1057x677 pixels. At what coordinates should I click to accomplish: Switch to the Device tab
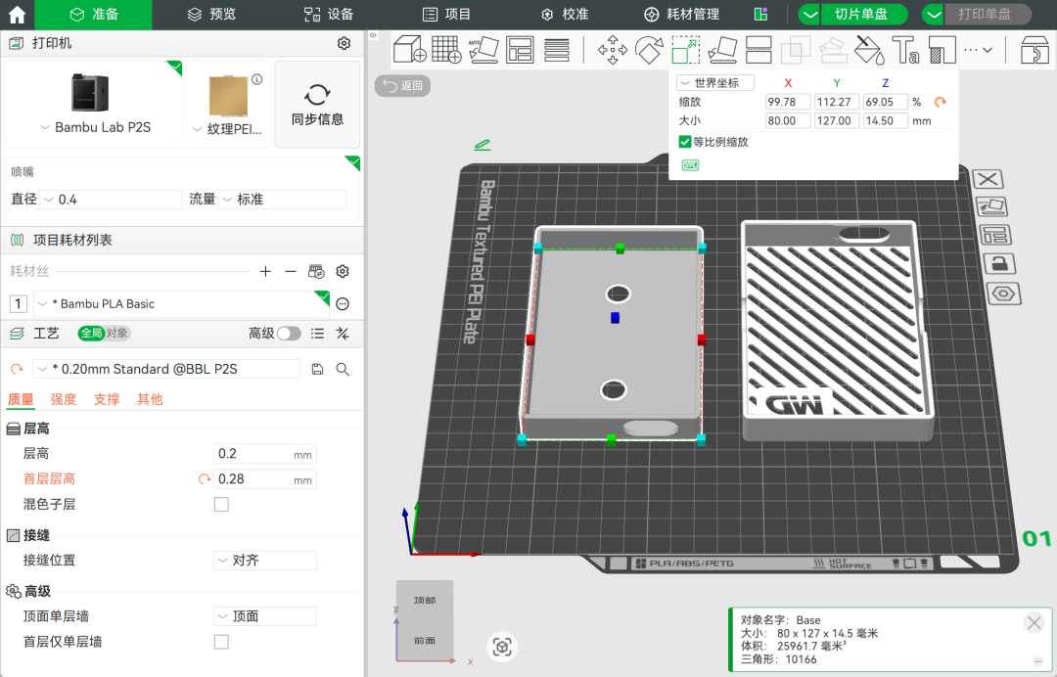(328, 14)
